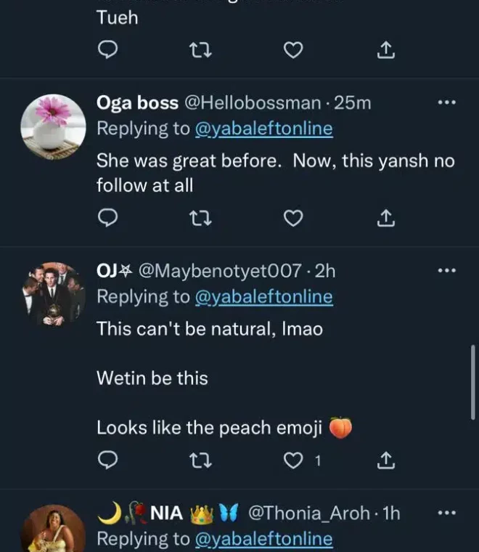Open @yabaleftonline link in OJ's reply
Screen dimensions: 479x552
click(265, 296)
